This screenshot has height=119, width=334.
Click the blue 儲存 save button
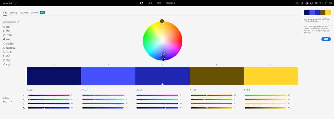coord(326,39)
